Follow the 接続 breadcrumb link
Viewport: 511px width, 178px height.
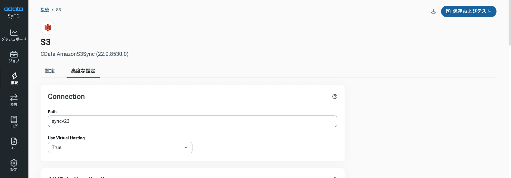45,10
